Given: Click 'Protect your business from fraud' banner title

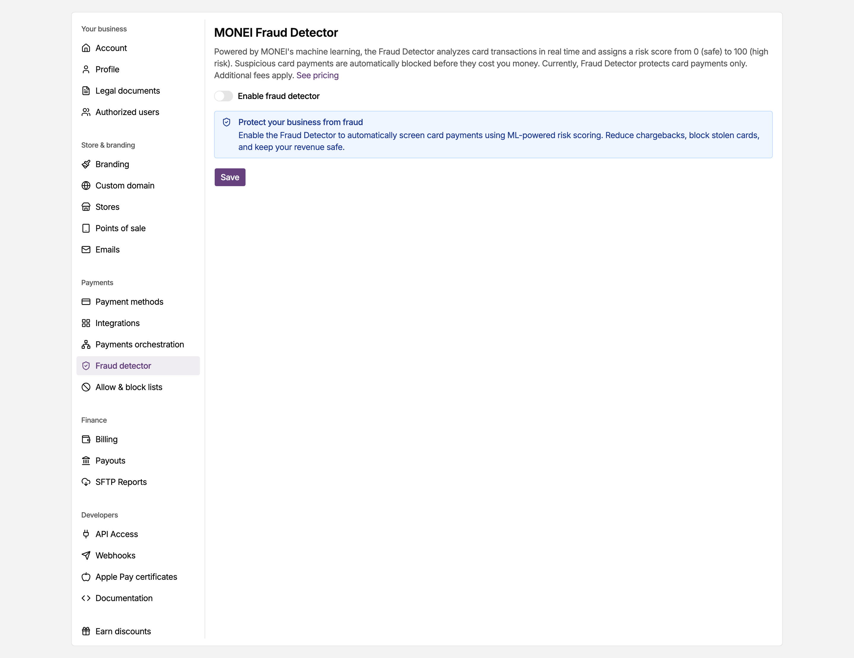Looking at the screenshot, I should pyautogui.click(x=301, y=122).
